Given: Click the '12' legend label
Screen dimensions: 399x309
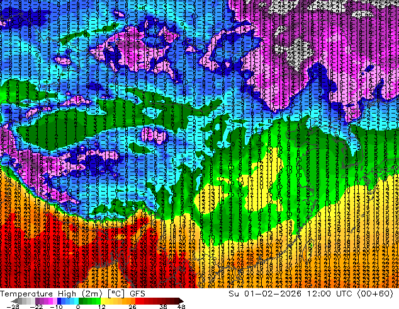Looking at the screenshot, I should point(102,306).
